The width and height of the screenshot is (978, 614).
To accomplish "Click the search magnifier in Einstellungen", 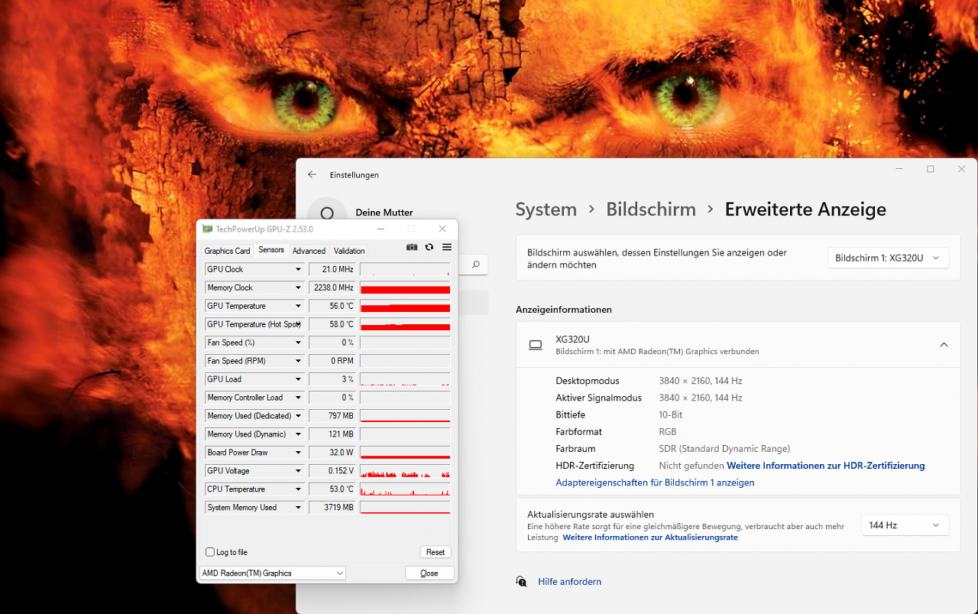I will [x=475, y=265].
